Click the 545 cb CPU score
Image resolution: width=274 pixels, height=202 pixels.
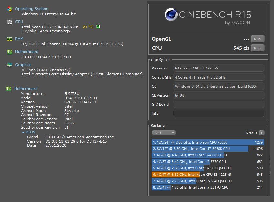[x=241, y=48]
